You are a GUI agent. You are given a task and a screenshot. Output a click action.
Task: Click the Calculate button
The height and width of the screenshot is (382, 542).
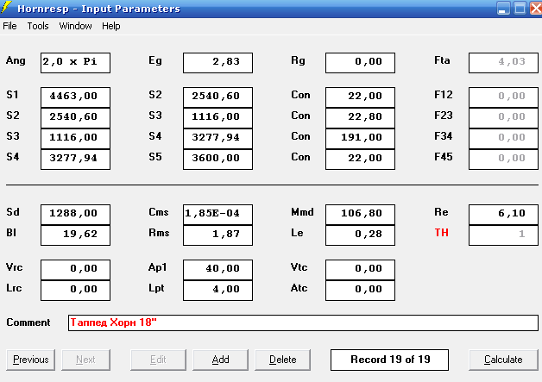point(503,360)
